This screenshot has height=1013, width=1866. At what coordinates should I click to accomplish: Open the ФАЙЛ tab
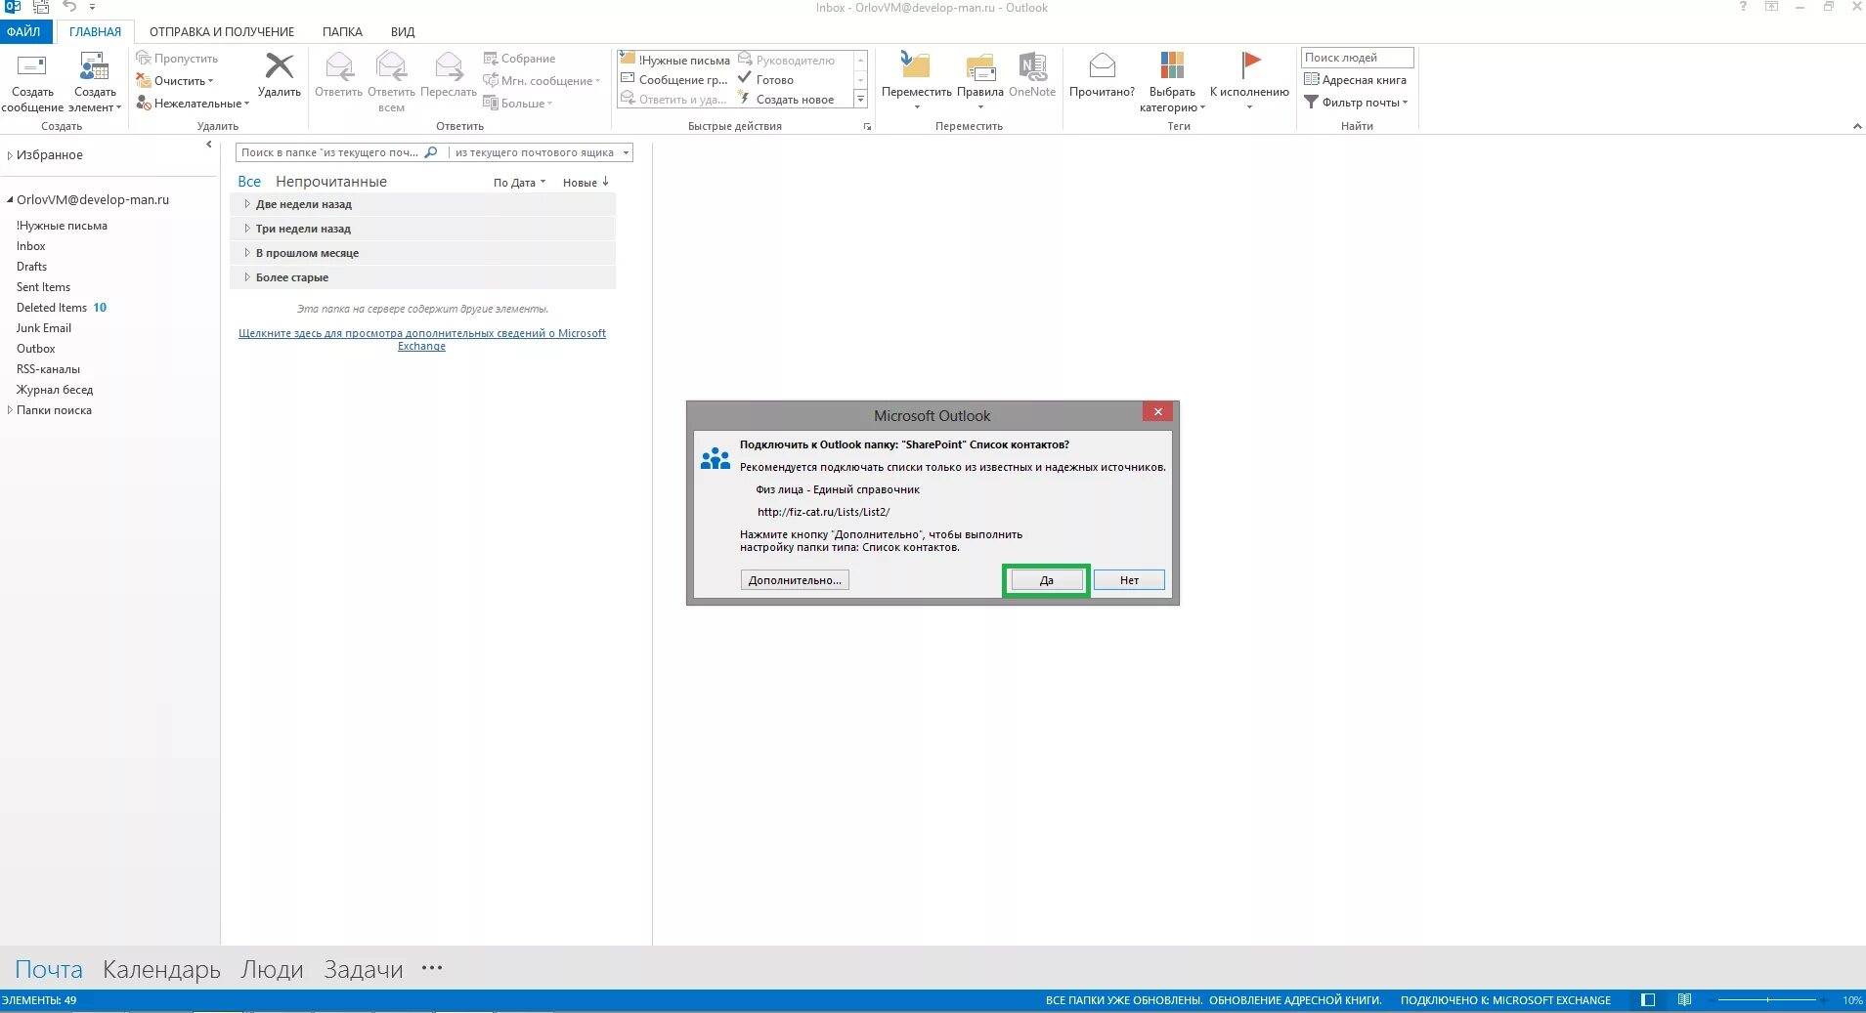pyautogui.click(x=23, y=31)
